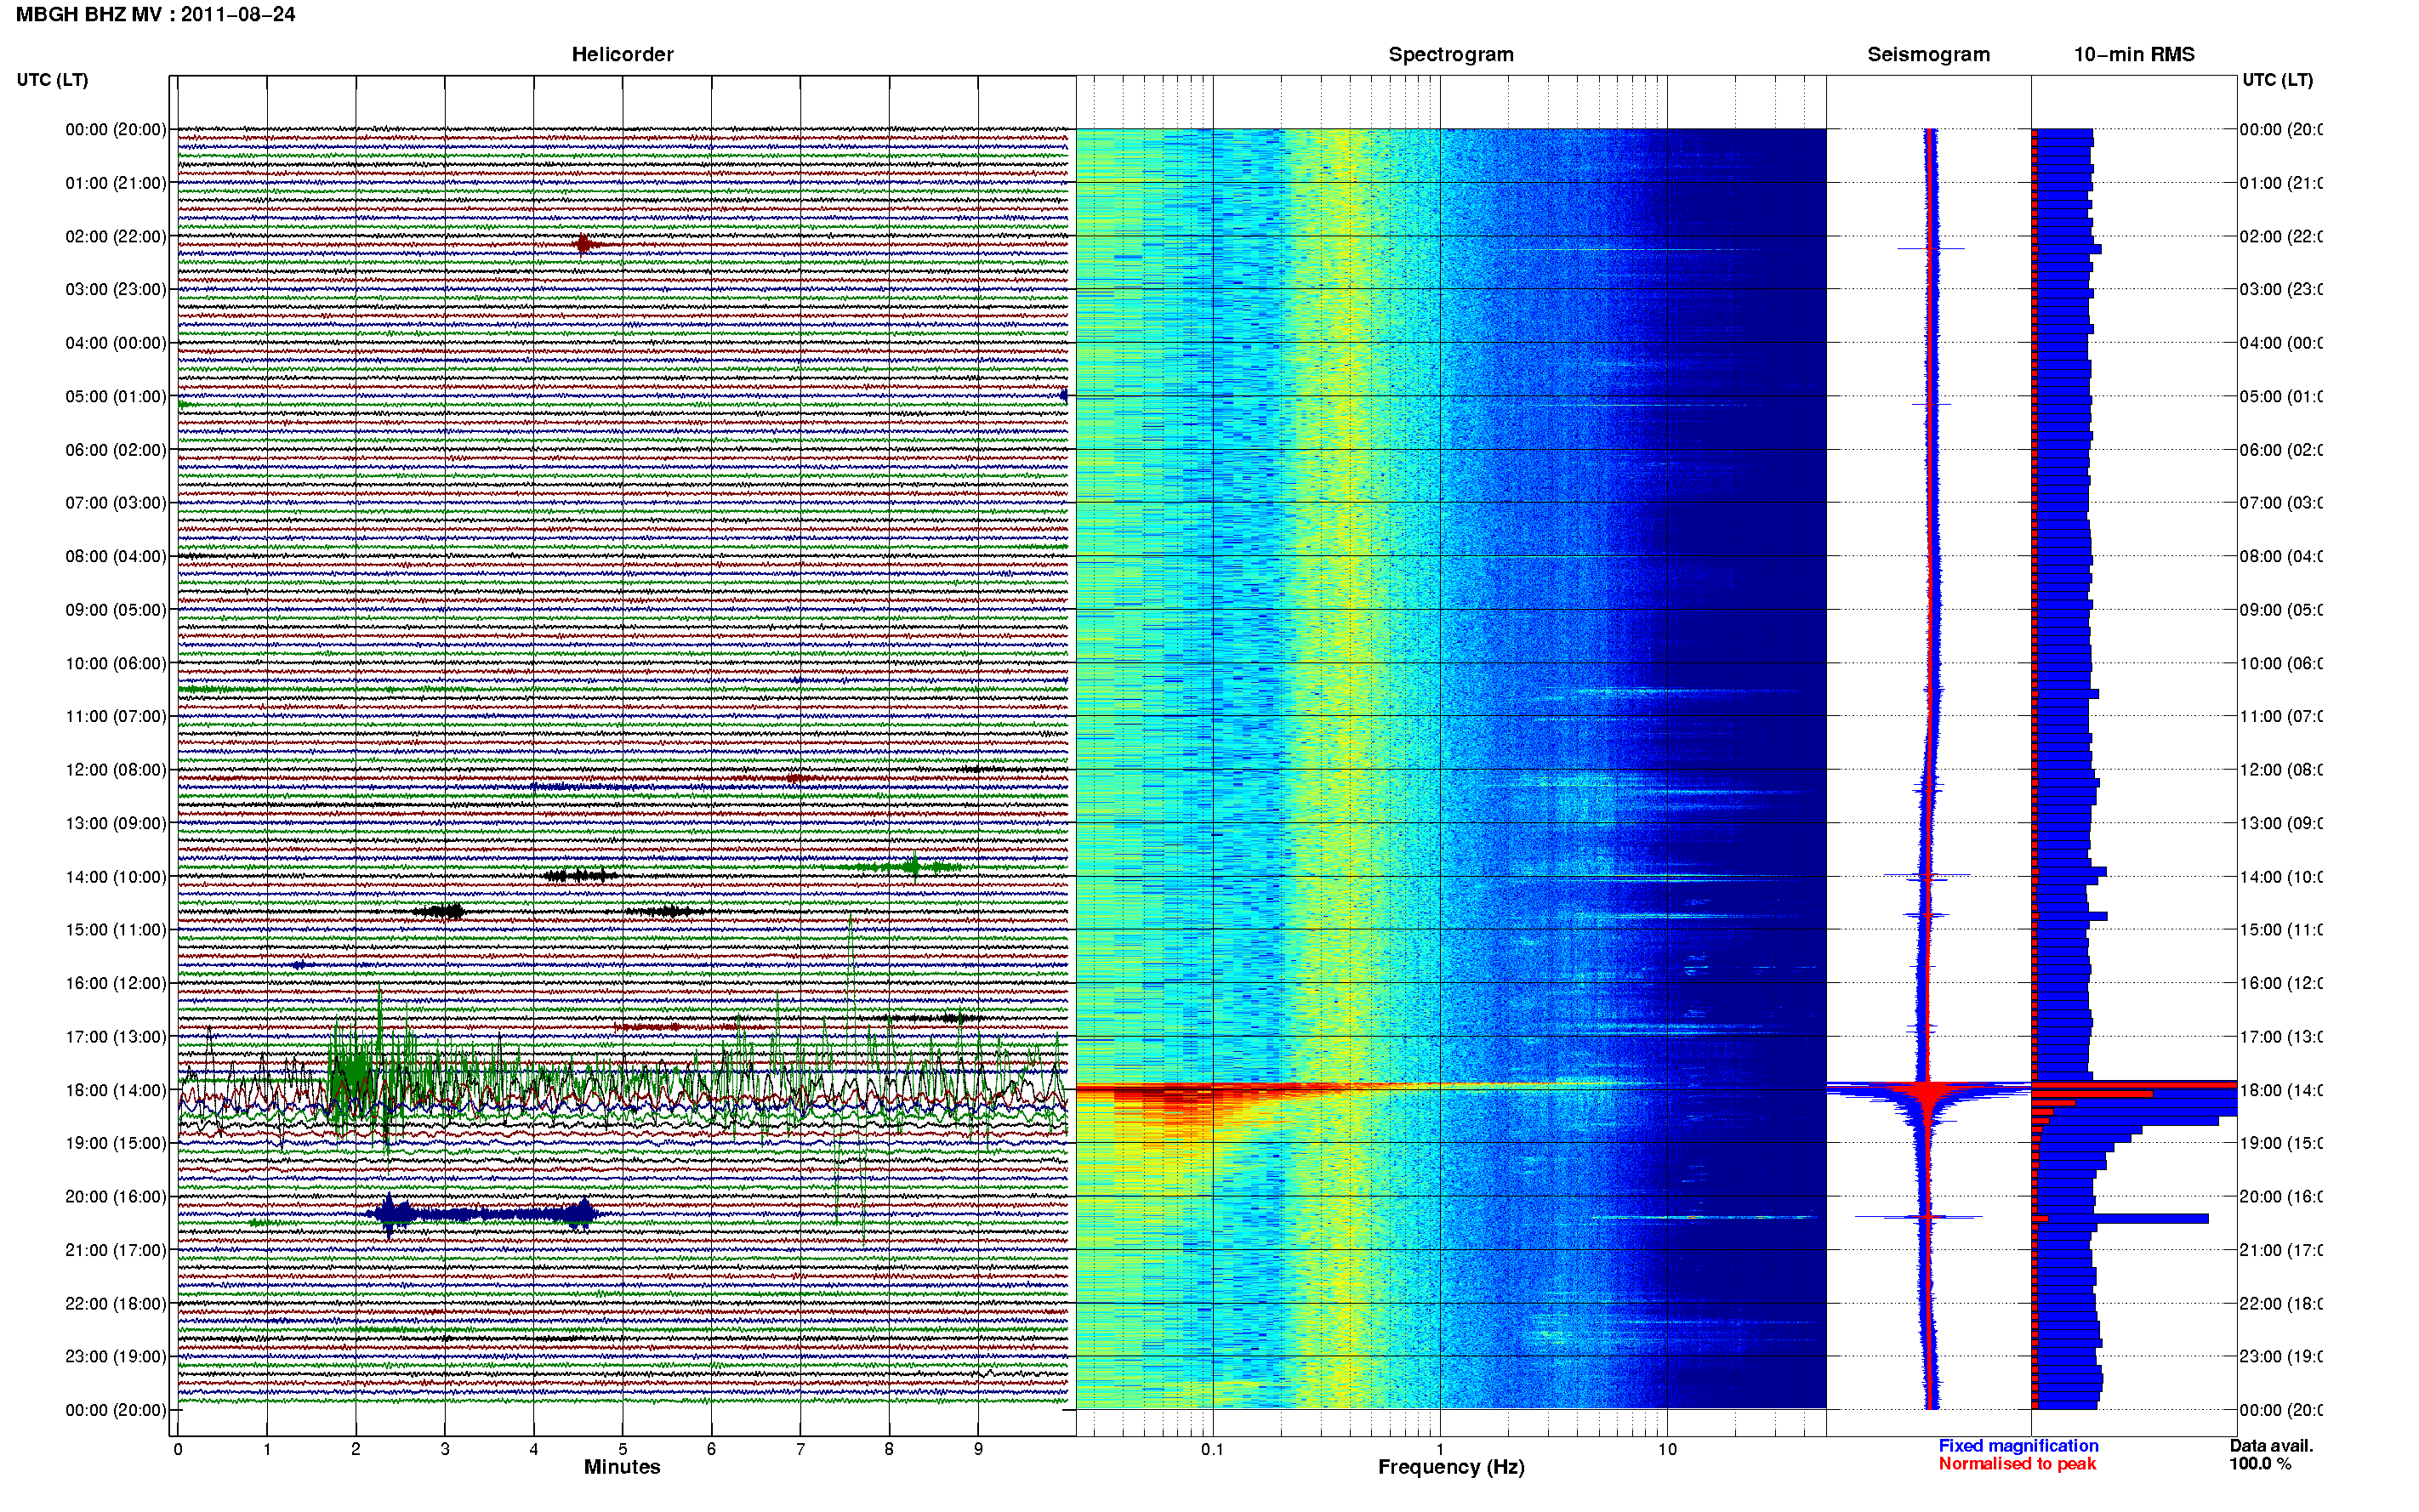
Task: Click the 'Spectrogram' panel heading
Action: coord(1450,55)
